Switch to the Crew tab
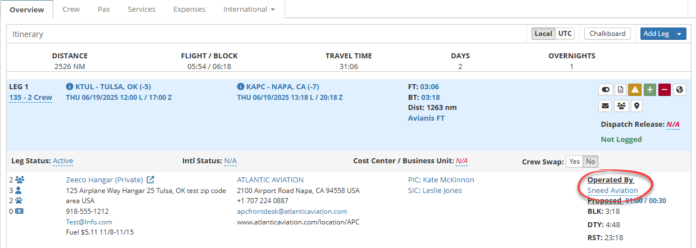This screenshot has width=696, height=248. [x=71, y=10]
